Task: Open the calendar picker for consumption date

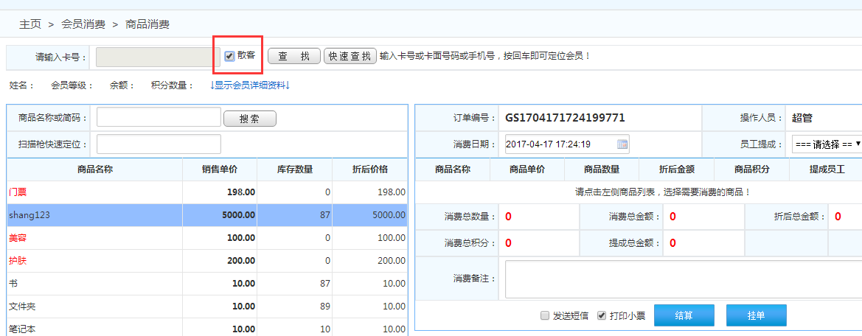Action: tap(622, 144)
